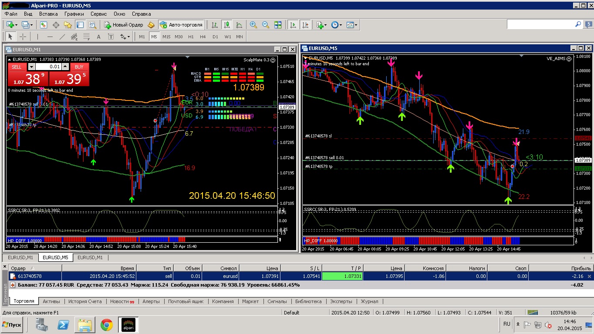
Task: Open the Strategy Tester icon
Action: tap(92, 25)
